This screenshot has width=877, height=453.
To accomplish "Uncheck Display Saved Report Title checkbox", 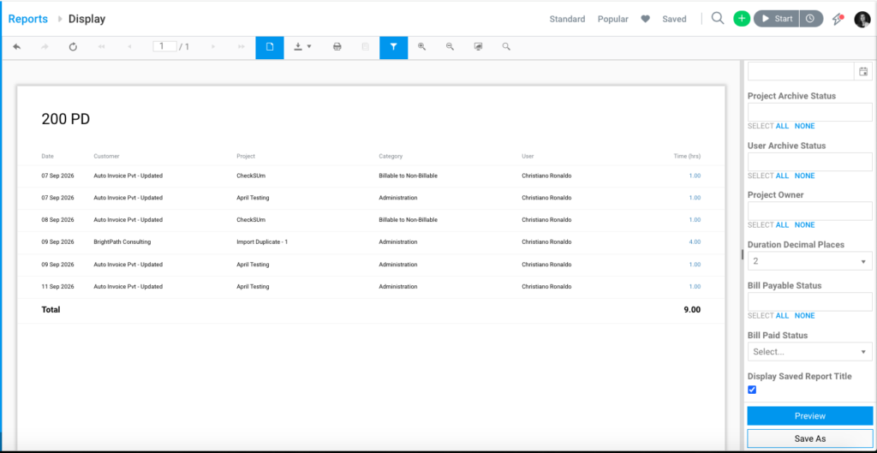I will click(x=752, y=390).
